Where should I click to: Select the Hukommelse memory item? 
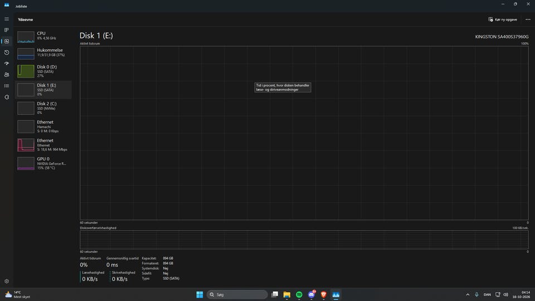tap(43, 53)
